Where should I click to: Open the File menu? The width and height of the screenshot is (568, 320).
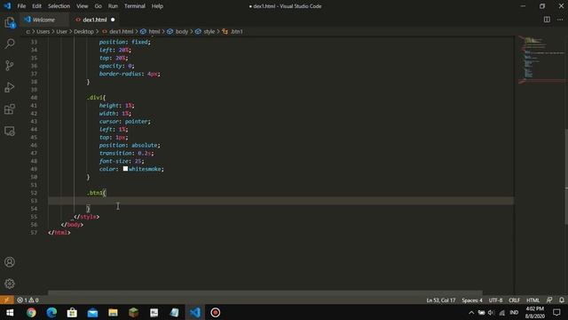[21, 6]
